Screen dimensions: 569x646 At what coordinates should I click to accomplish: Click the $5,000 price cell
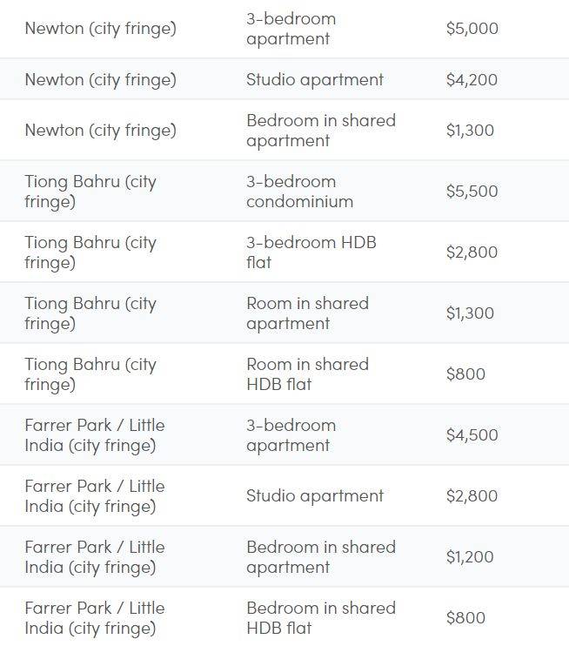pos(472,29)
